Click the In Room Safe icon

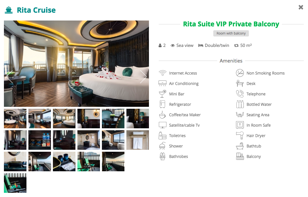pos(240,125)
